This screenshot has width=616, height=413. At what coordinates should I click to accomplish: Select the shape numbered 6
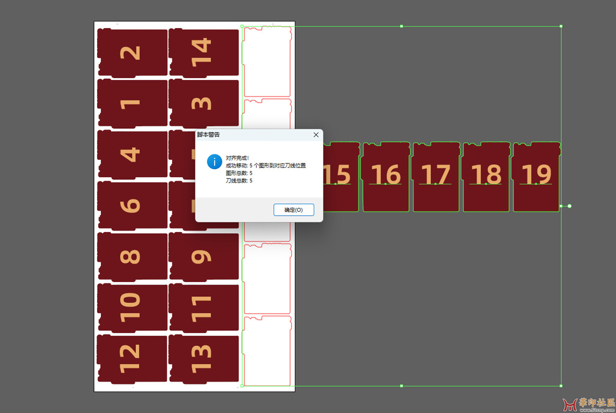pyautogui.click(x=133, y=205)
